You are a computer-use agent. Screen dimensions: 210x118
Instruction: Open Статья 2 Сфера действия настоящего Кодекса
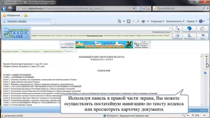tap(21, 82)
